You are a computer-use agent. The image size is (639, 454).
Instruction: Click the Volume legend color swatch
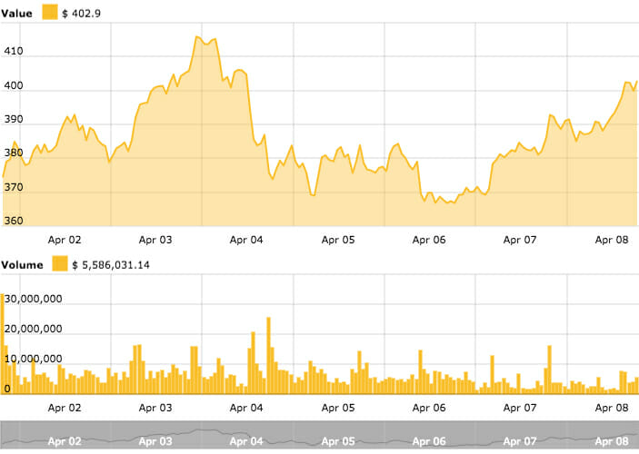point(60,264)
